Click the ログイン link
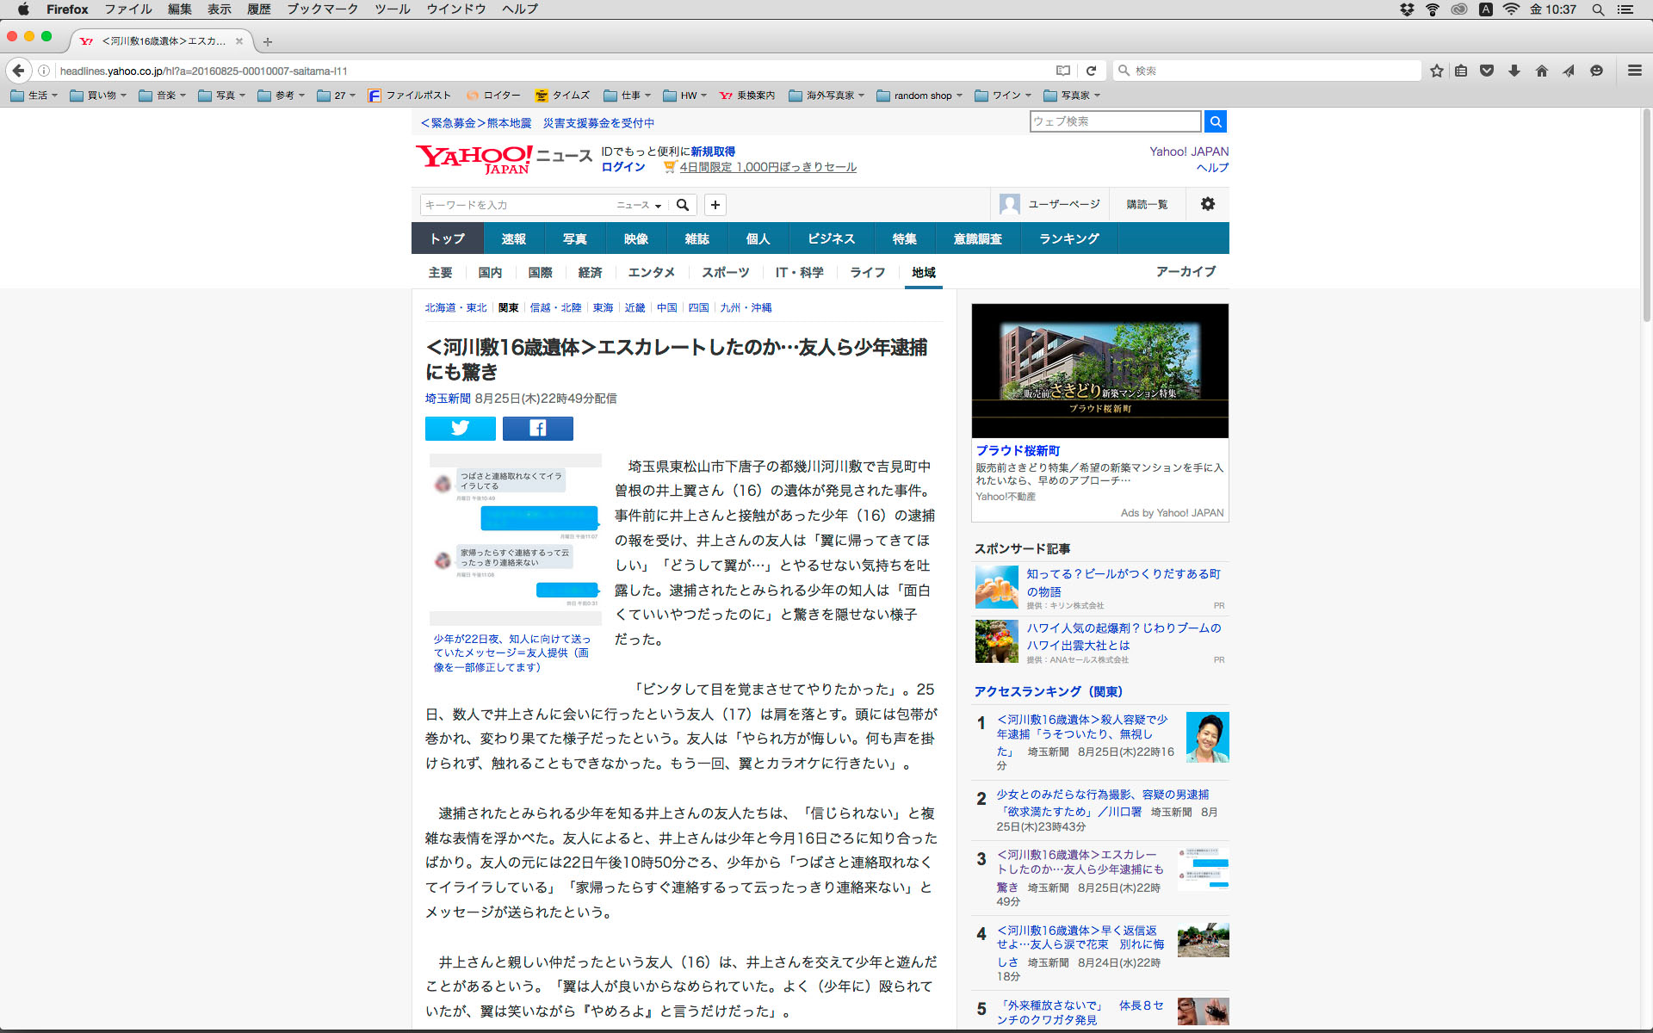The height and width of the screenshot is (1033, 1653). [623, 167]
